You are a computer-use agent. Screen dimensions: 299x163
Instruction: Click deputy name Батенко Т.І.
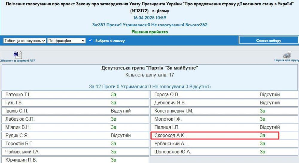18,95
